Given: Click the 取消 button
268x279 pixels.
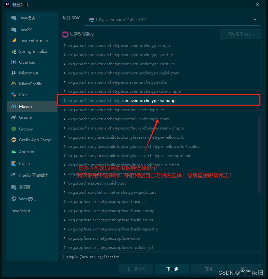Looking at the screenshot, I should coord(208,269).
